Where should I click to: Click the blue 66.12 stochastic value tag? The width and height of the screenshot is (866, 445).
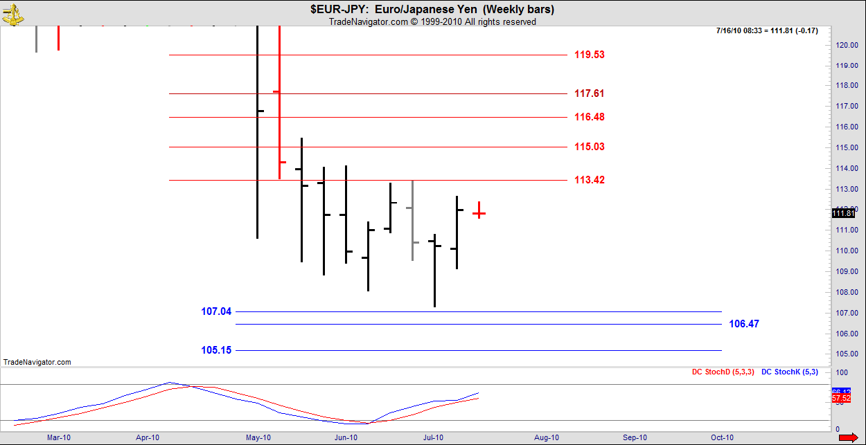(841, 392)
